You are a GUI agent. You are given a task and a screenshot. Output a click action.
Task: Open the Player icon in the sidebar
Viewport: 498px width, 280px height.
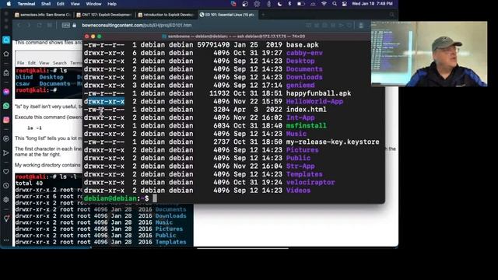(x=6, y=138)
